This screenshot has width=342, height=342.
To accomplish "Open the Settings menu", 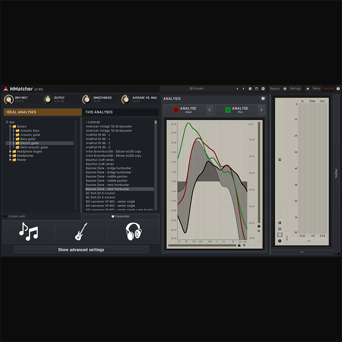I will click(x=295, y=88).
